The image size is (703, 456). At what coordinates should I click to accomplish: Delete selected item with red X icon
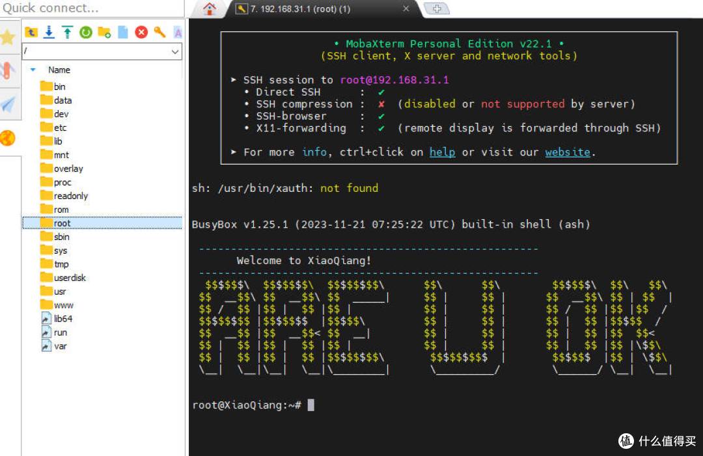click(x=141, y=33)
